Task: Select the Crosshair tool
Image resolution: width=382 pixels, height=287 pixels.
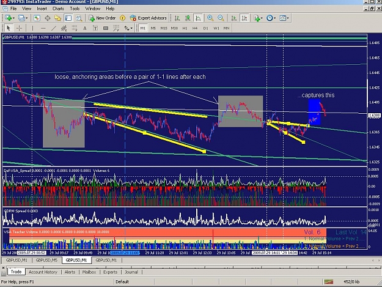Action: (x=19, y=28)
